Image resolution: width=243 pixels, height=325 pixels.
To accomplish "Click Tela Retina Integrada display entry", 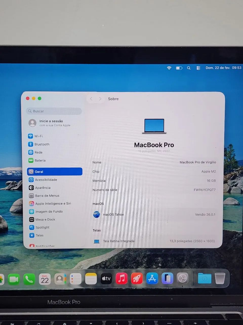I will (119, 241).
